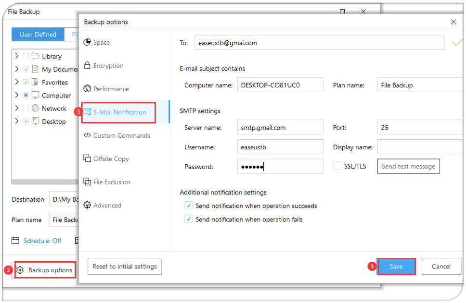Enable the SSL/TLS checkbox
The height and width of the screenshot is (303, 466).
[x=337, y=166]
